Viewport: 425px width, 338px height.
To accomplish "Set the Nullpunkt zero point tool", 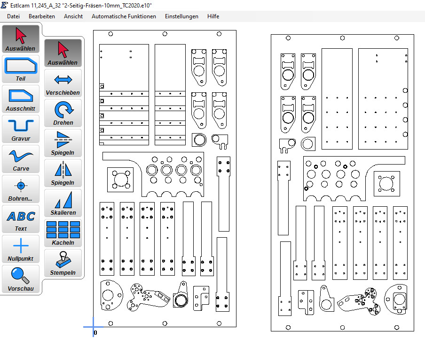I will (21, 249).
